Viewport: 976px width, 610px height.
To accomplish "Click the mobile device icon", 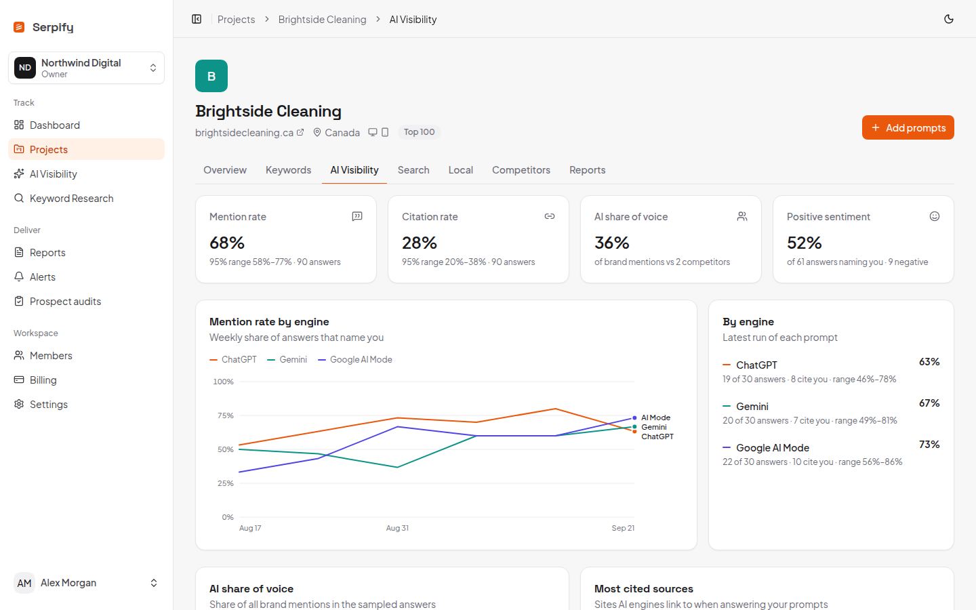I will point(385,132).
